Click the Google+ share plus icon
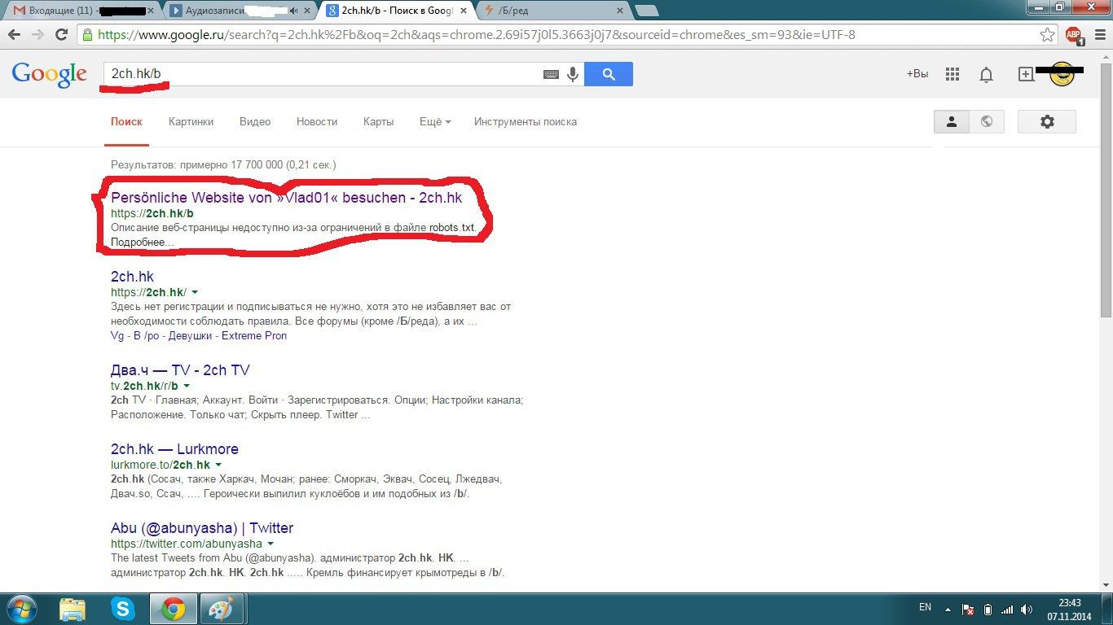 coord(1026,74)
